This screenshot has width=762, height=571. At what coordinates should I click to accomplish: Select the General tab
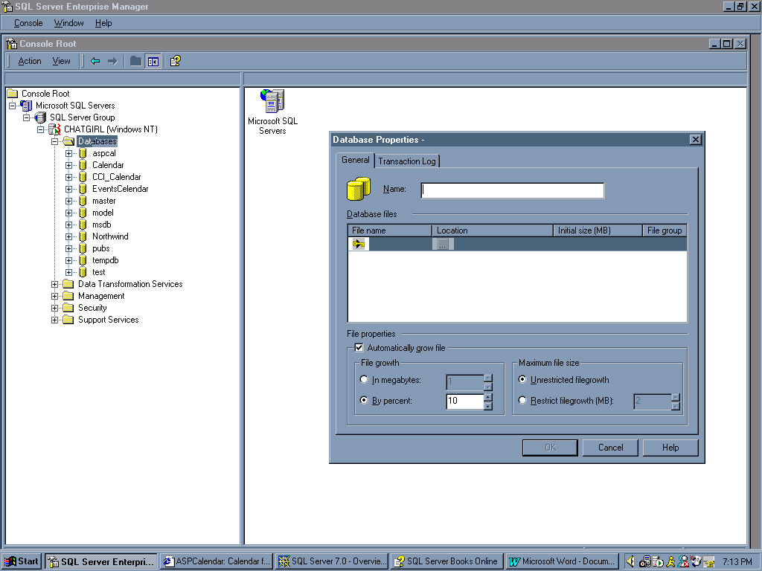(355, 161)
